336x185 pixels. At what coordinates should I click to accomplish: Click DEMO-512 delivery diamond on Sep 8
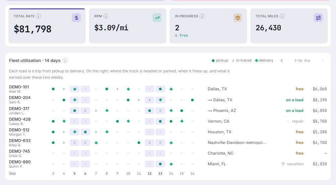pyautogui.click(x=107, y=132)
